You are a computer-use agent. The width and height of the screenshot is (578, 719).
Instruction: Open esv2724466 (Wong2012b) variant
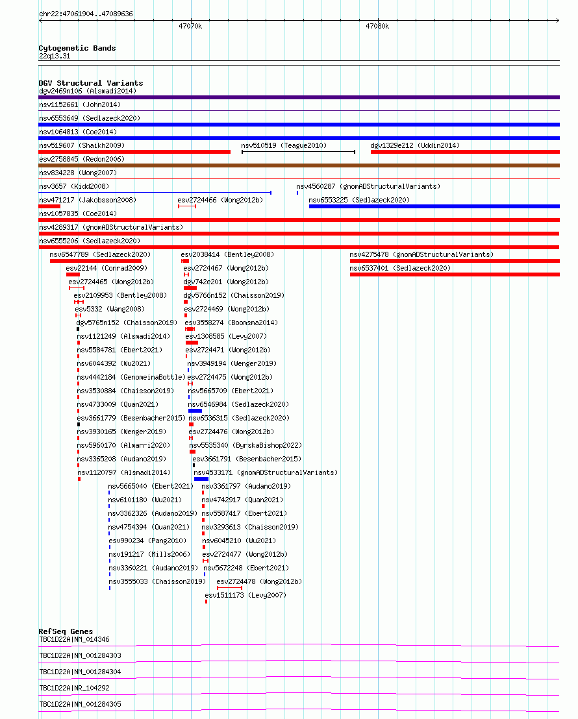point(220,200)
